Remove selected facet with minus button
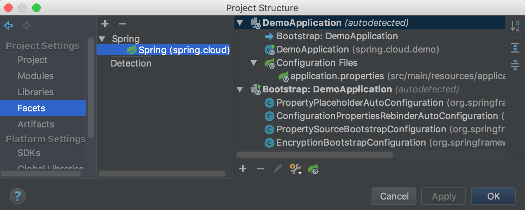The height and width of the screenshot is (210, 525). click(122, 24)
